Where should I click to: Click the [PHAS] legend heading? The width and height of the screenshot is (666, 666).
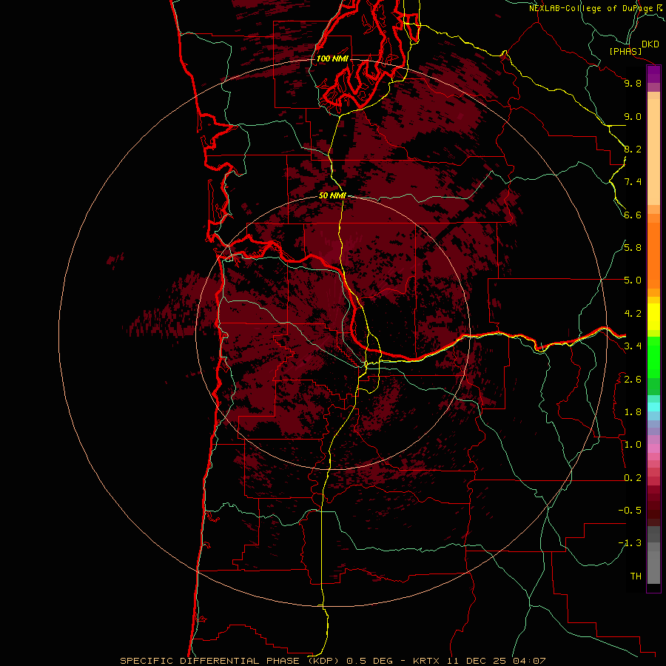[625, 51]
